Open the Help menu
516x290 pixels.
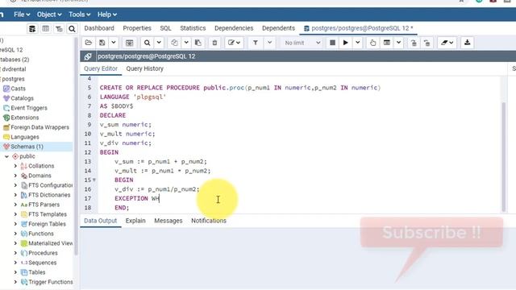(x=107, y=14)
